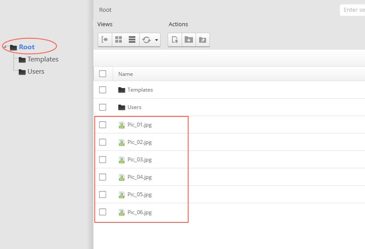Create a new folder with plus icon

189,40
